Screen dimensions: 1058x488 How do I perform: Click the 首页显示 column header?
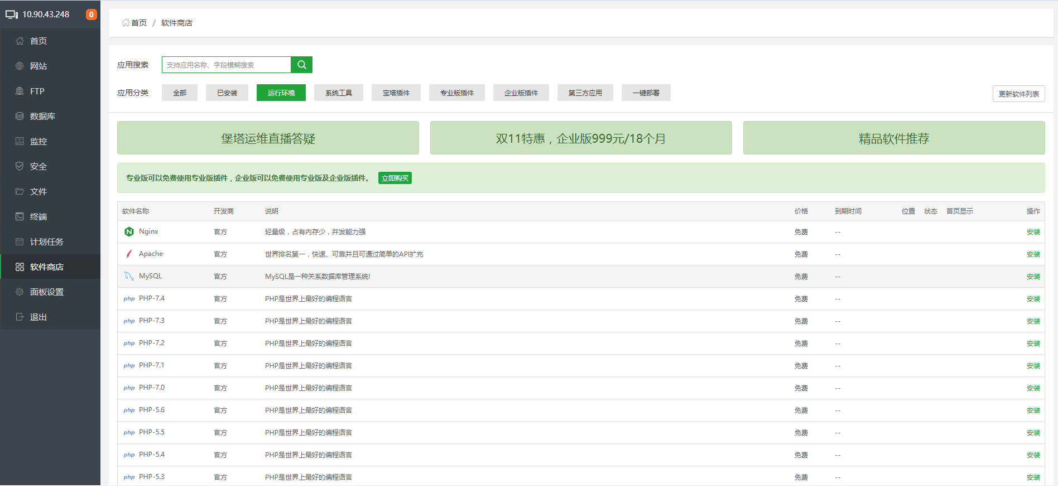(960, 211)
